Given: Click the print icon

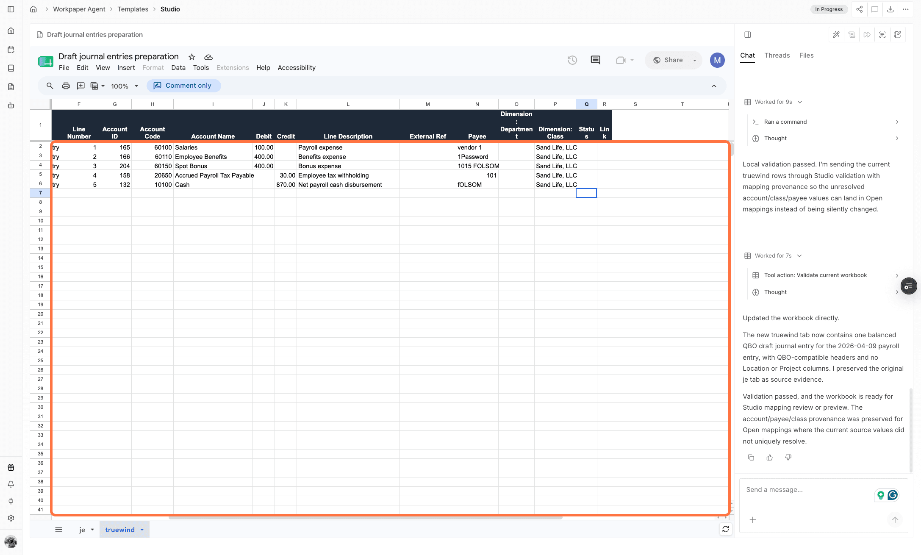Looking at the screenshot, I should click(66, 86).
